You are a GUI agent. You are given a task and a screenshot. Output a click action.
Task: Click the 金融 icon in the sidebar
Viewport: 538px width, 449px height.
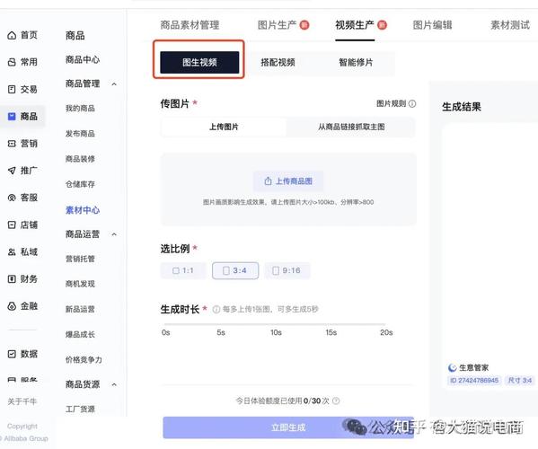[x=12, y=306]
